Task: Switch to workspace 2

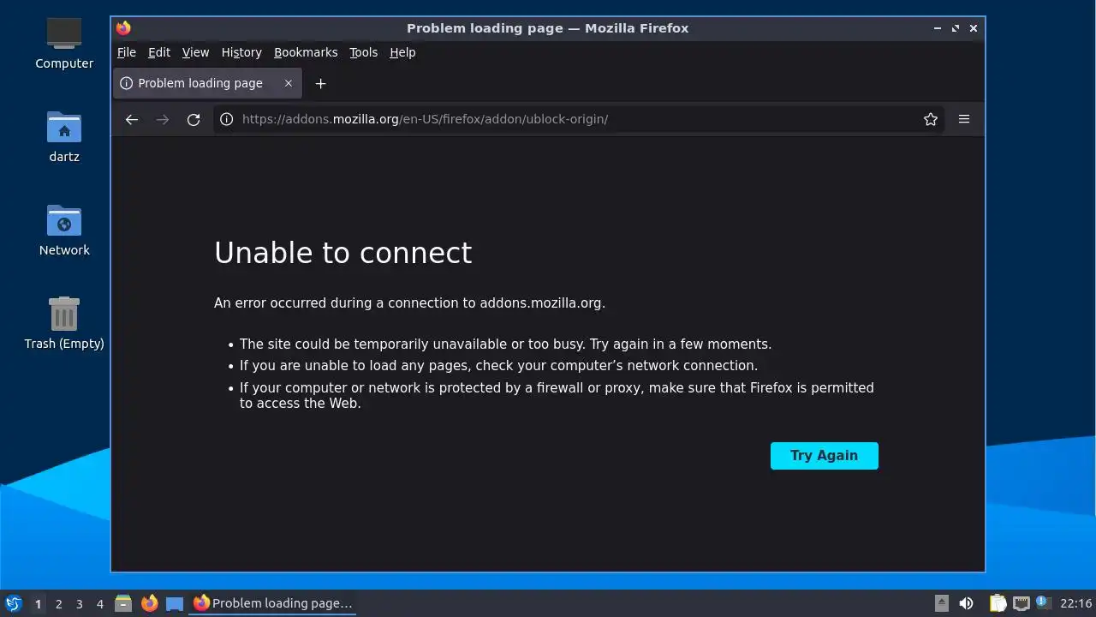Action: [58, 604]
